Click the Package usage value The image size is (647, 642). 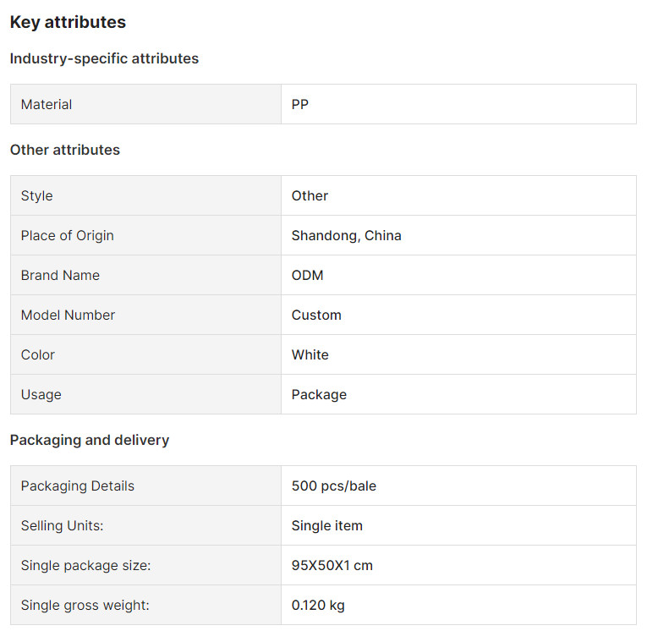tap(319, 395)
